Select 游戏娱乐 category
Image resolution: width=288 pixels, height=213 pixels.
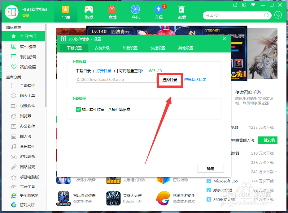point(23,157)
